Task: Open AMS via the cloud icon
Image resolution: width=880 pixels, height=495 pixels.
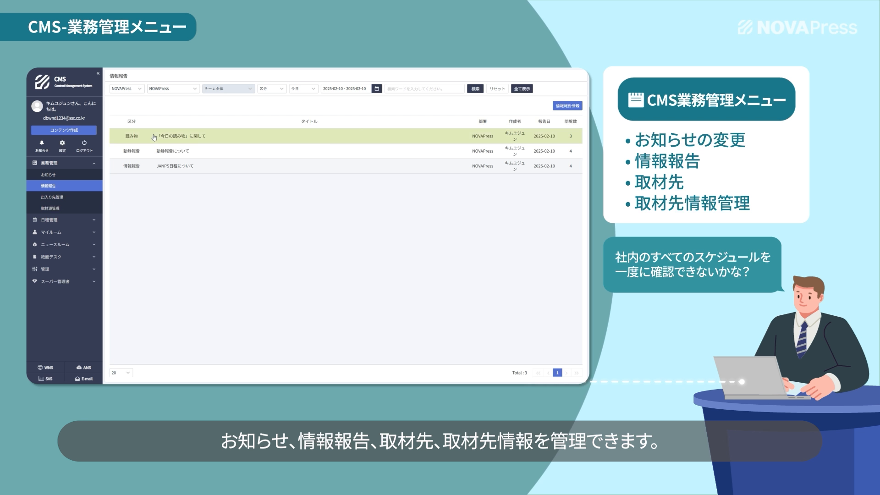Action: click(79, 368)
